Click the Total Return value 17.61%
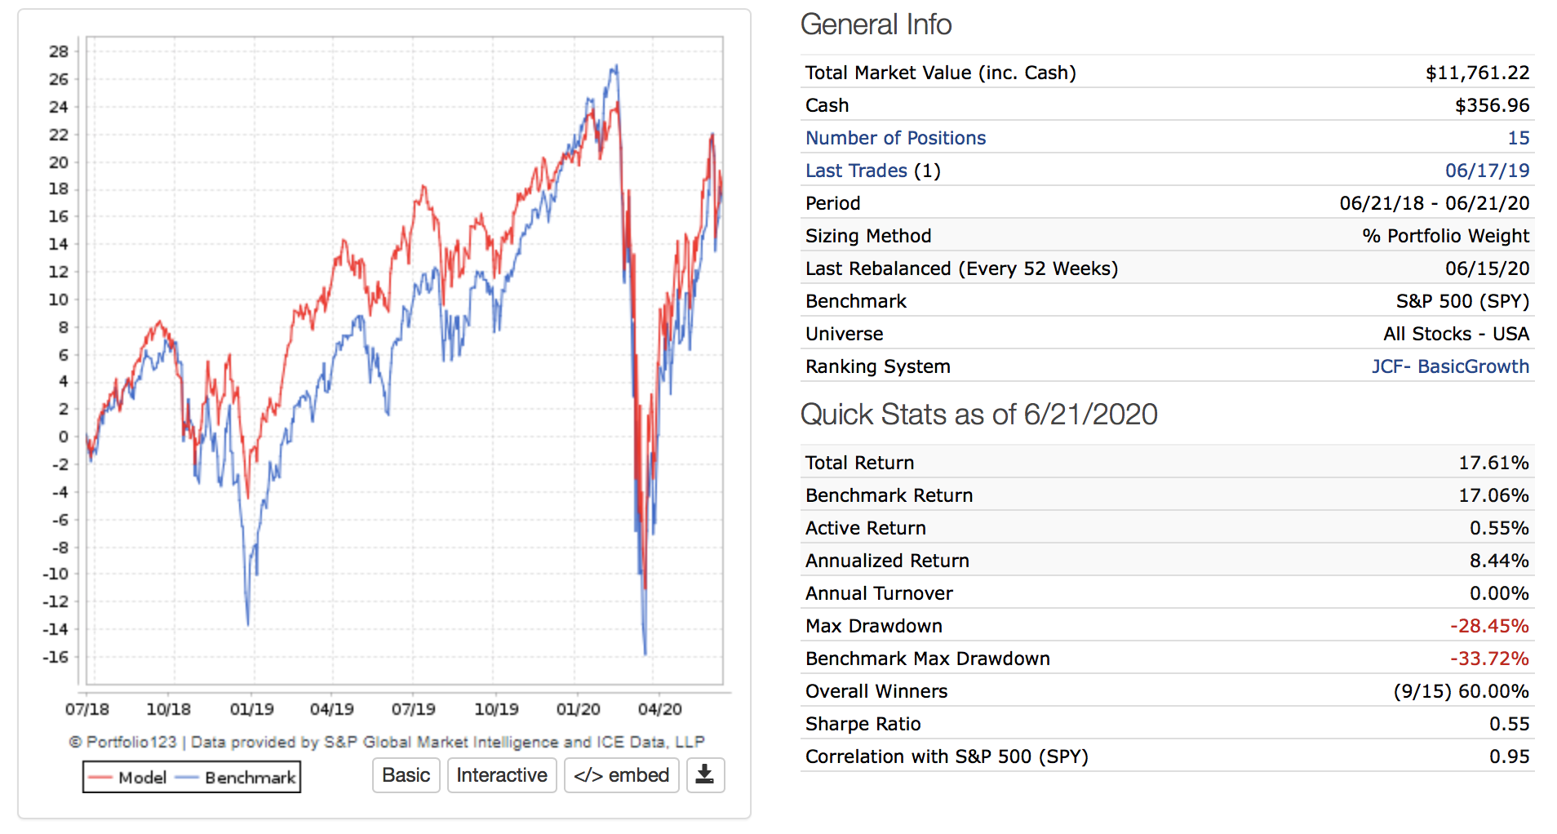This screenshot has width=1557, height=834. click(x=1493, y=463)
